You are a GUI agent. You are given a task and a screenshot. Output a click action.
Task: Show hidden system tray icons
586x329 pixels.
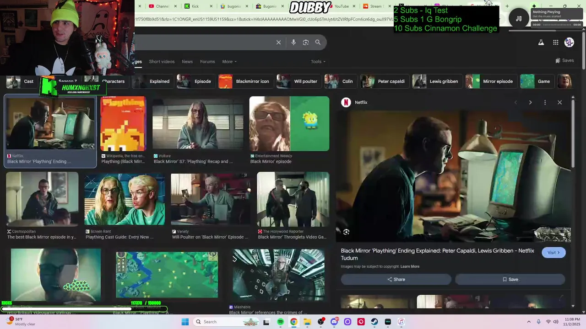(529, 322)
